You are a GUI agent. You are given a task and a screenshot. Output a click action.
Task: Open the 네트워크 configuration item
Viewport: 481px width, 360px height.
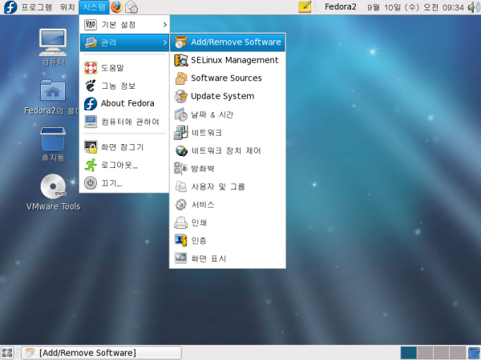[x=228, y=133]
